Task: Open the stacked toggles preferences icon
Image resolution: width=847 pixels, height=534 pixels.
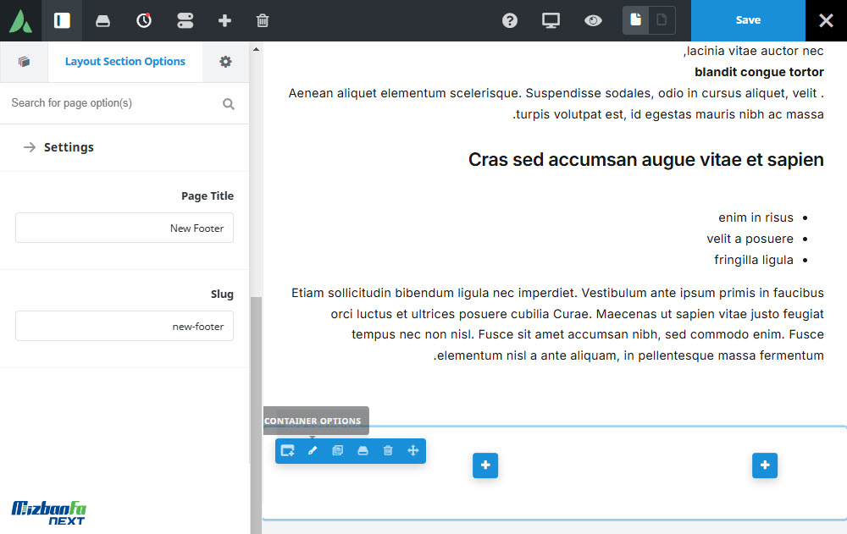Action: click(185, 20)
